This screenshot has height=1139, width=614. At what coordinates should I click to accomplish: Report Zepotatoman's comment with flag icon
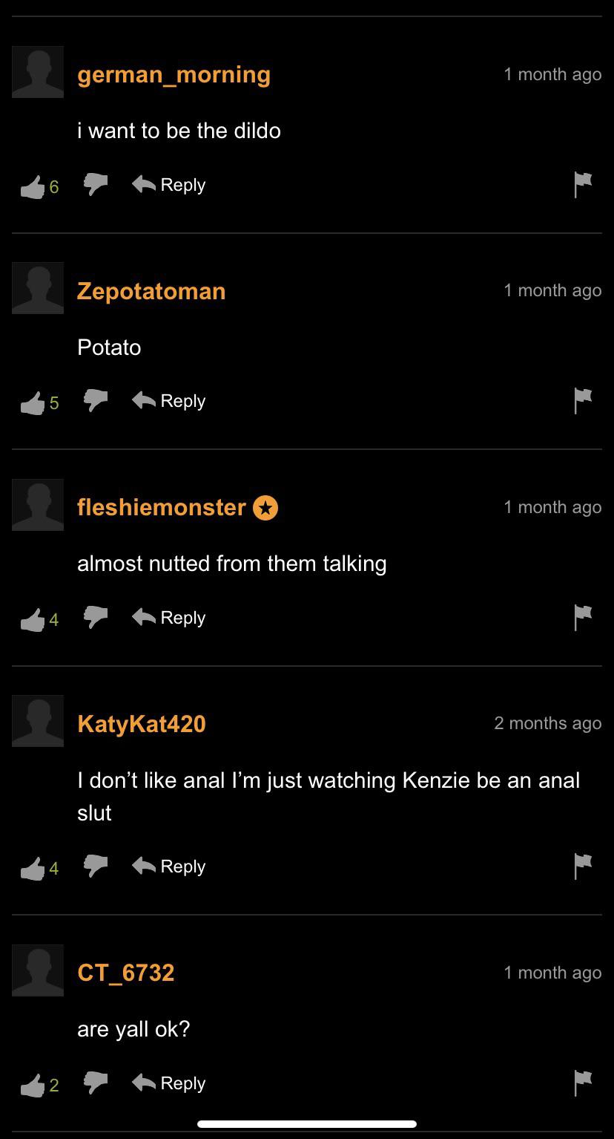(x=583, y=401)
